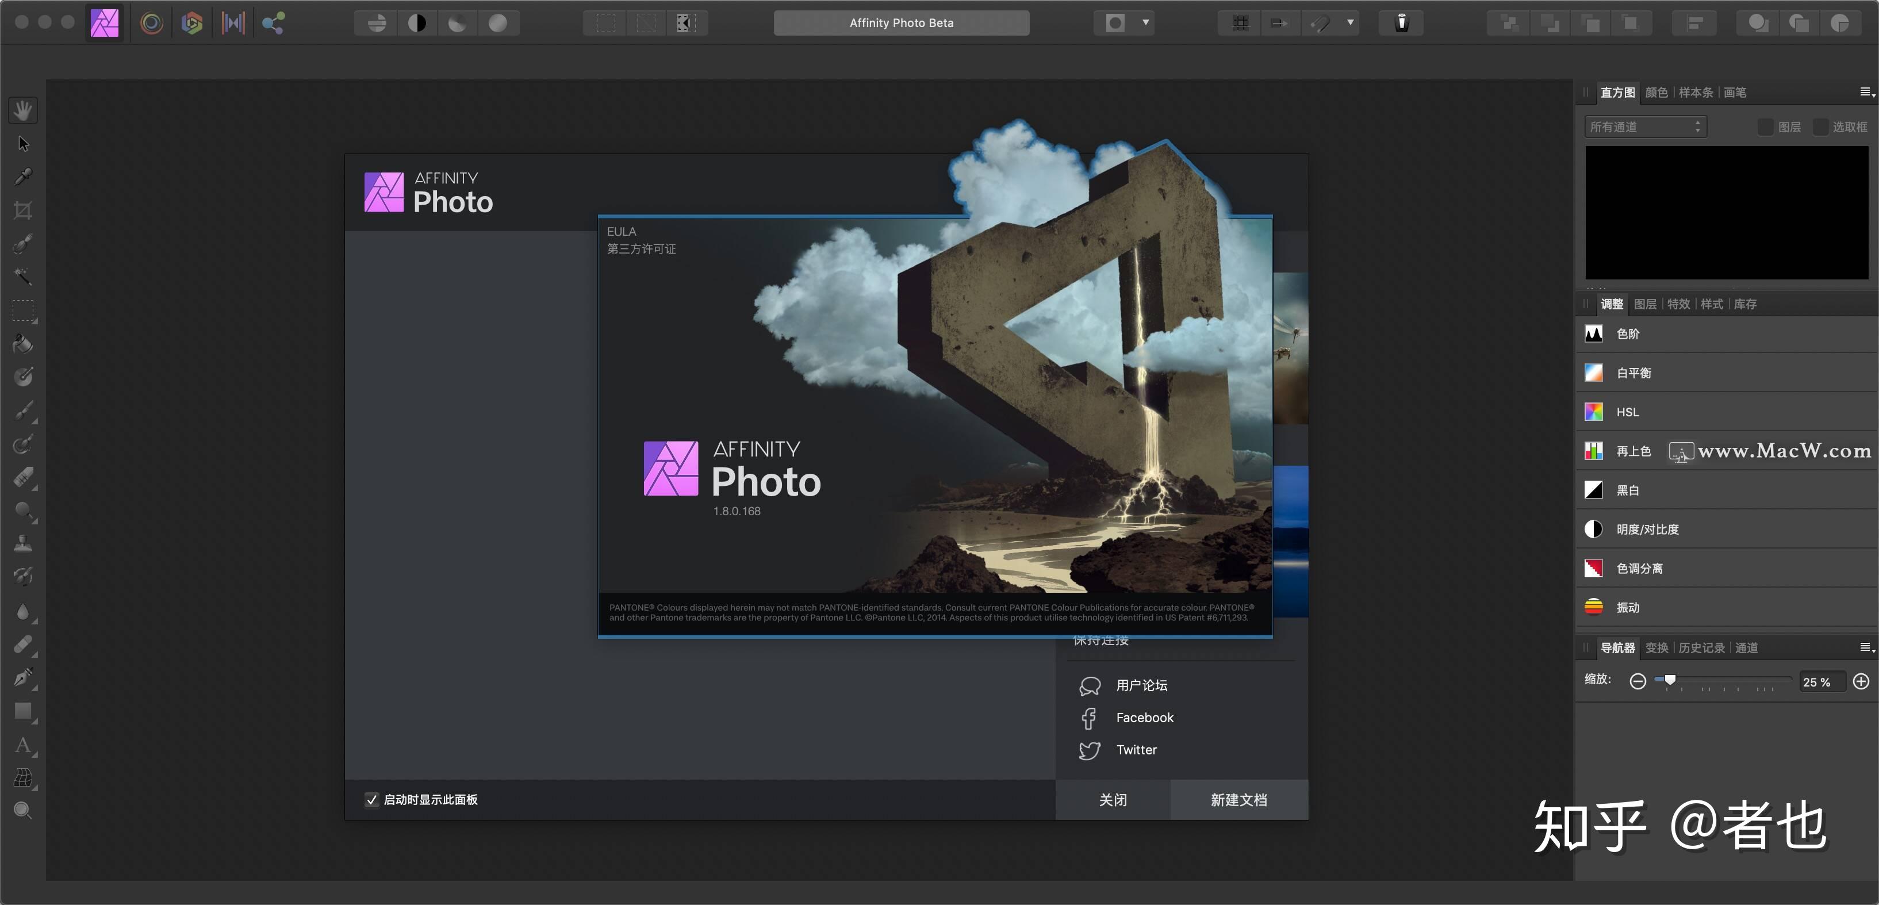Select the Erase Brush tool
The image size is (1879, 905).
[22, 478]
